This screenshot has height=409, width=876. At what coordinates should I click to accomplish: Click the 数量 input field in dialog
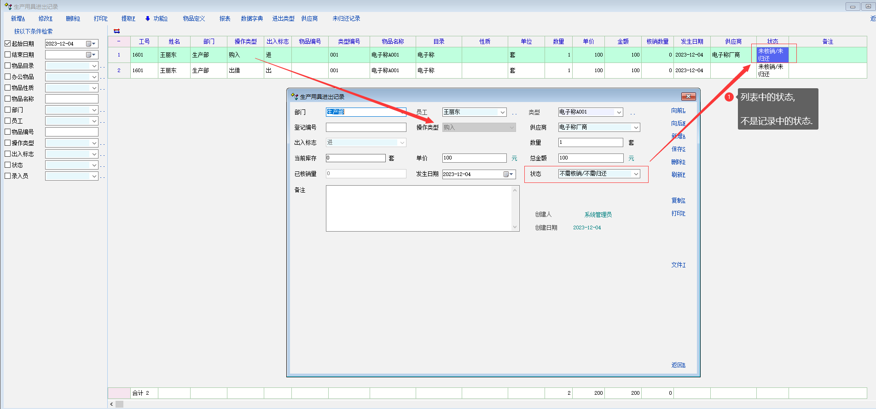[x=590, y=142]
